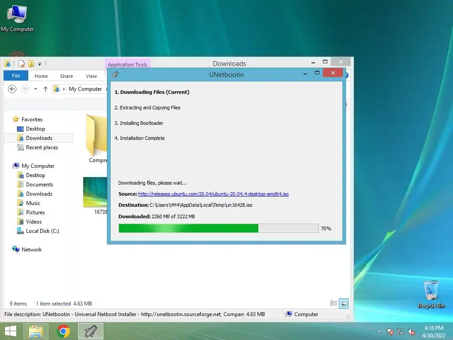Image resolution: width=453 pixels, height=340 pixels.
Task: Open network tray icon
Action: click(x=401, y=332)
